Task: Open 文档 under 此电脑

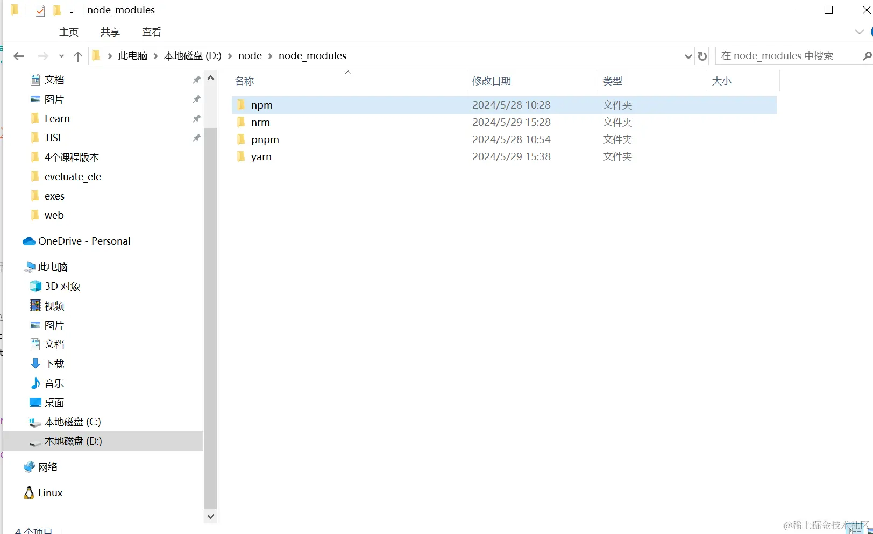Action: pos(54,344)
